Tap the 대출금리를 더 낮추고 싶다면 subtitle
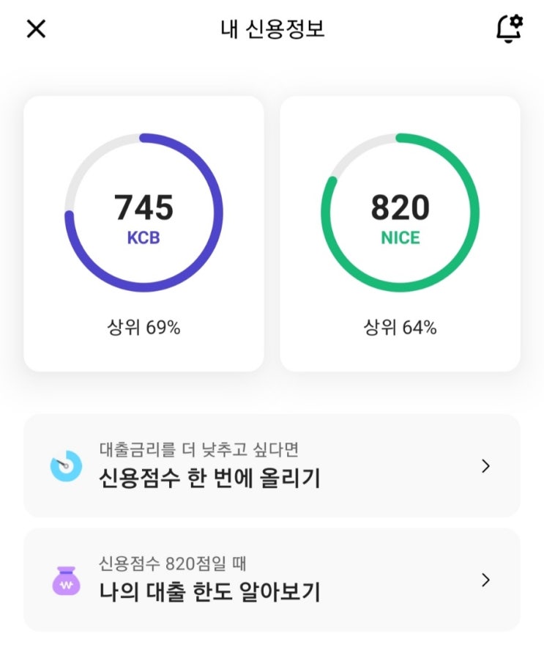Viewport: 544px width, 664px height. [198, 449]
